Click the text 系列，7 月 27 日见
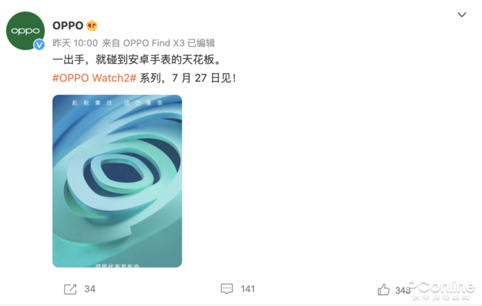Image resolution: width=482 pixels, height=306 pixels. click(x=187, y=78)
